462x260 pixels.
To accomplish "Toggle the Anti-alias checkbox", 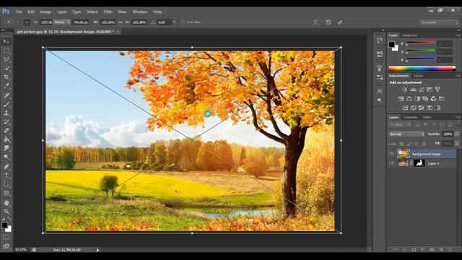I will [x=183, y=22].
